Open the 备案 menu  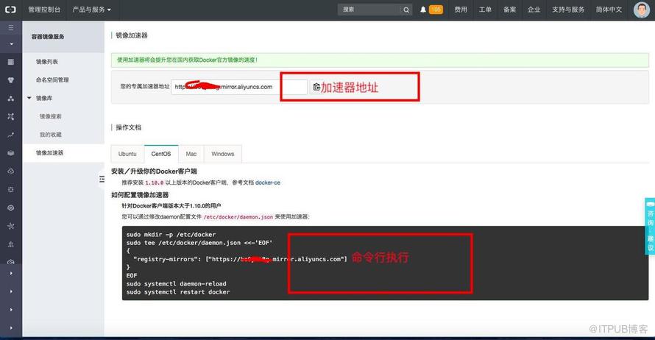(509, 9)
